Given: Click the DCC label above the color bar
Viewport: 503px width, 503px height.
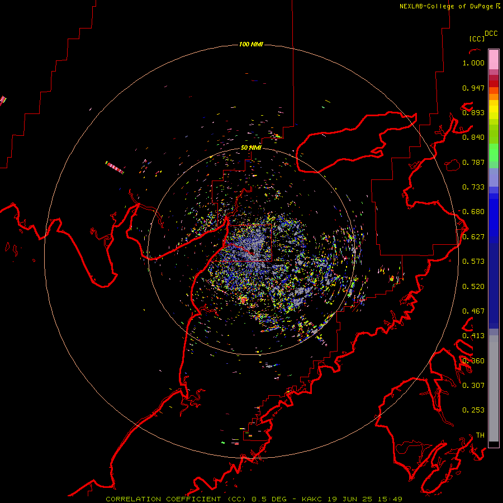Looking at the screenshot, I should [491, 34].
